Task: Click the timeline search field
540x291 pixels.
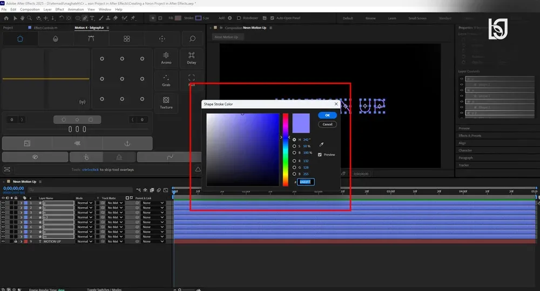Action: click(80, 190)
